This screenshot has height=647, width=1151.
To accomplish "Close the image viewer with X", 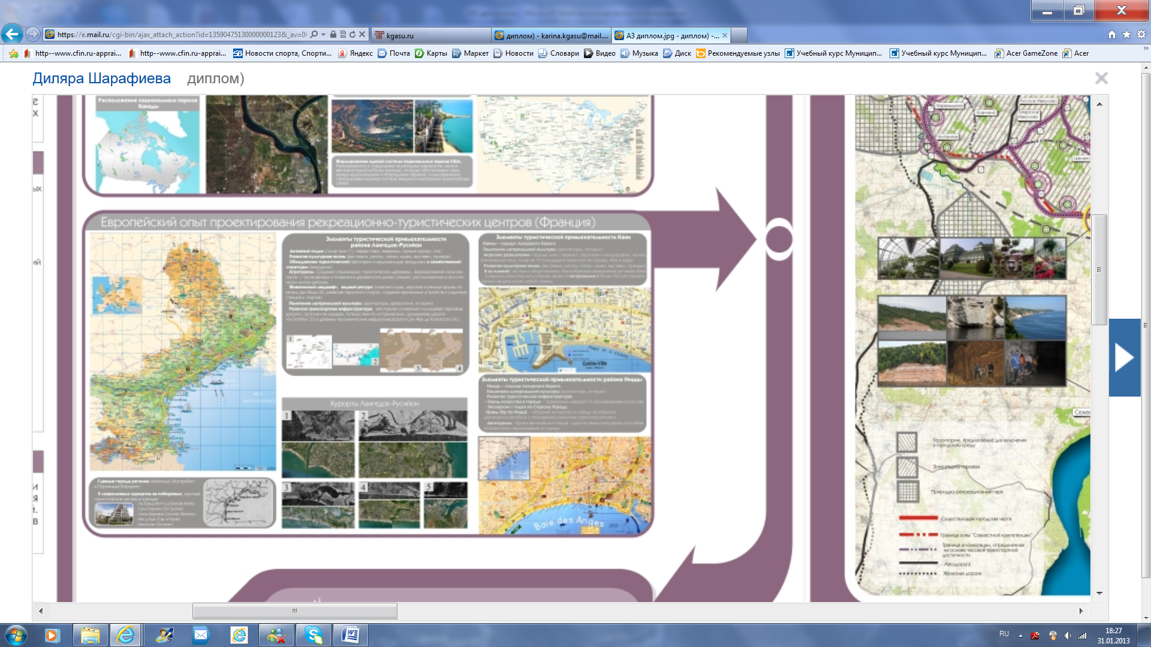I will (1101, 78).
